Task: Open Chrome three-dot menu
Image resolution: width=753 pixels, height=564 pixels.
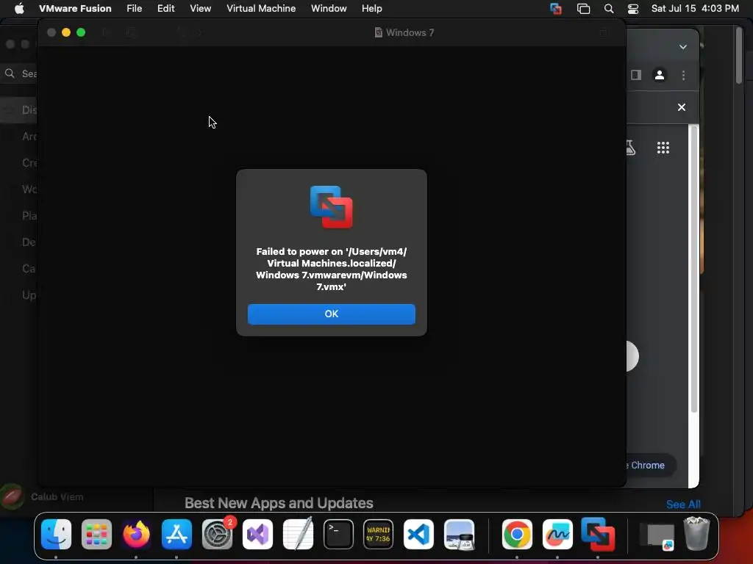Action: pyautogui.click(x=683, y=76)
